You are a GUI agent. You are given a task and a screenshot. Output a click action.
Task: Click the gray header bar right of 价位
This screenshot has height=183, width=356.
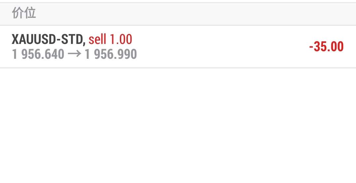point(195,14)
